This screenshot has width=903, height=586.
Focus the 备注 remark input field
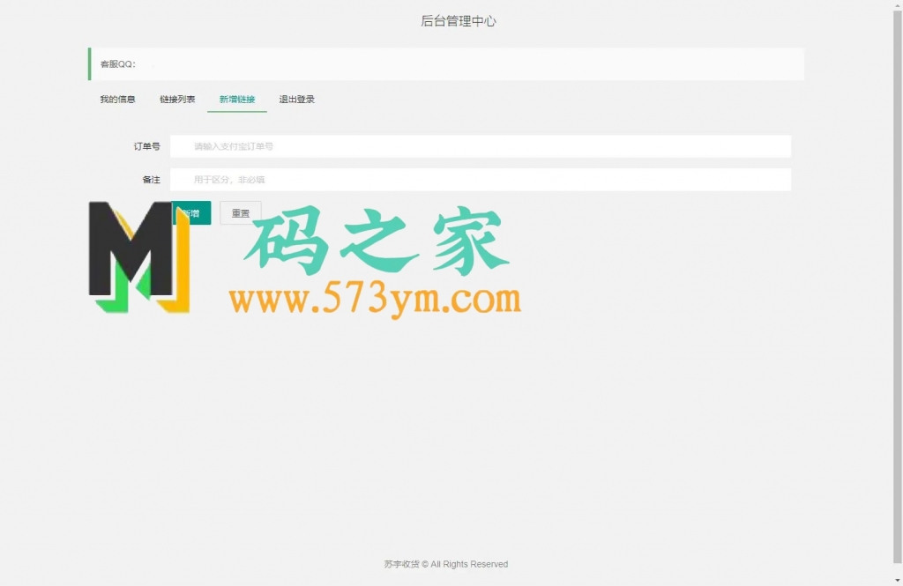pyautogui.click(x=481, y=180)
